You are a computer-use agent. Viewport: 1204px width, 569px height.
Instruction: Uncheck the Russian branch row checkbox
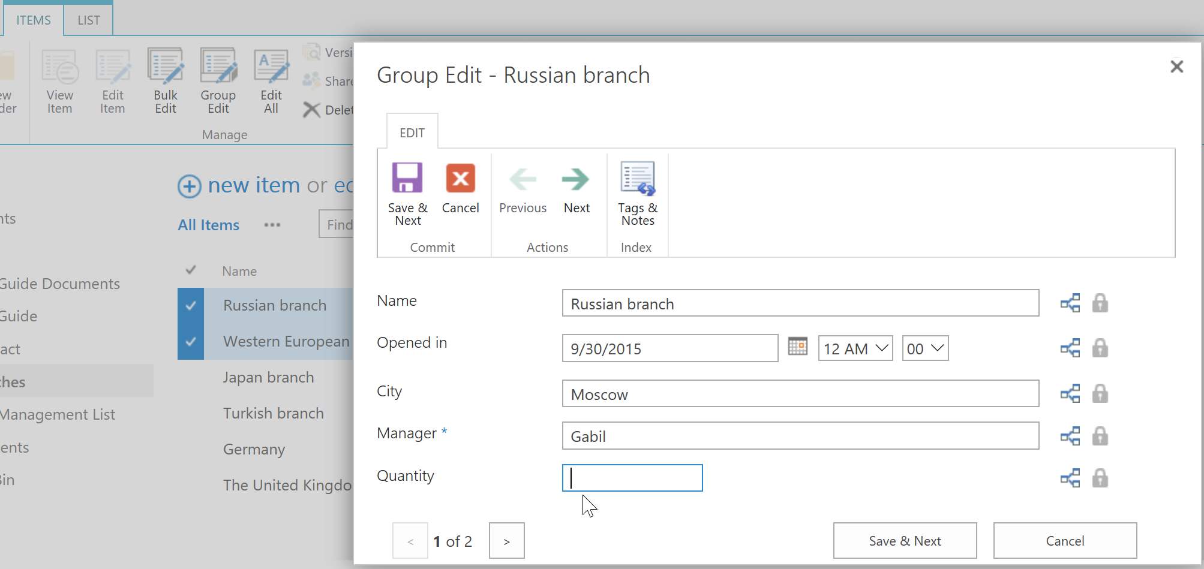pos(191,306)
